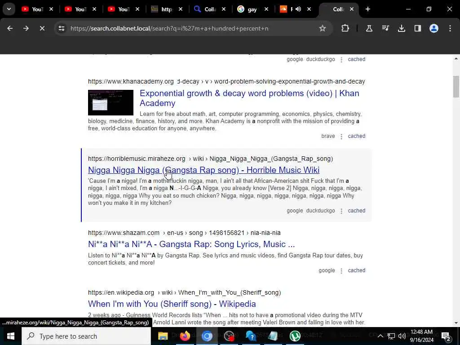Open the clock showing 12:48 AM
The width and height of the screenshot is (460, 345).
(x=421, y=336)
